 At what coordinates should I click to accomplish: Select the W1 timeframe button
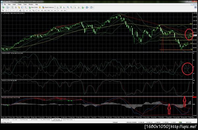point(62,11)
